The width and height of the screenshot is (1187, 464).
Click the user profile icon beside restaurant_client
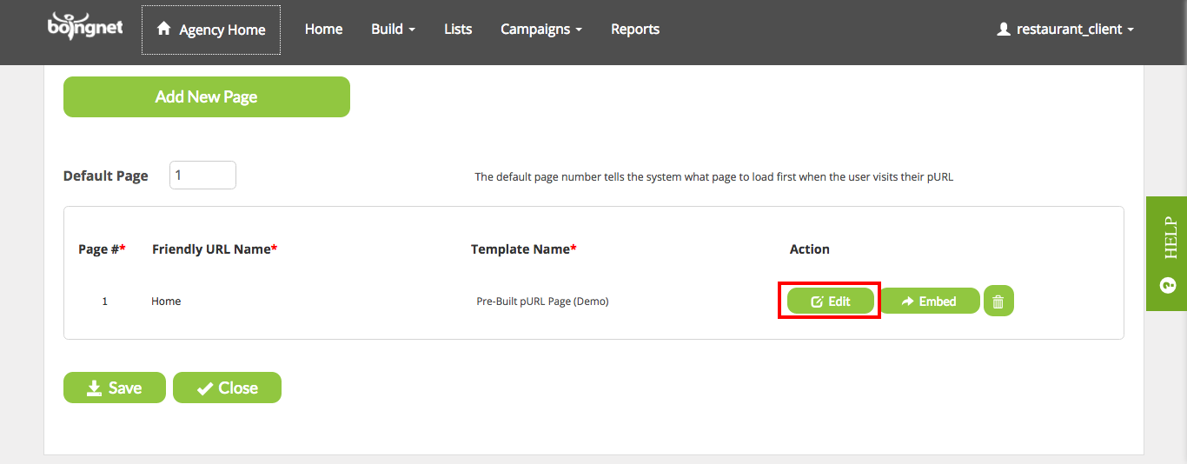pyautogui.click(x=1004, y=29)
